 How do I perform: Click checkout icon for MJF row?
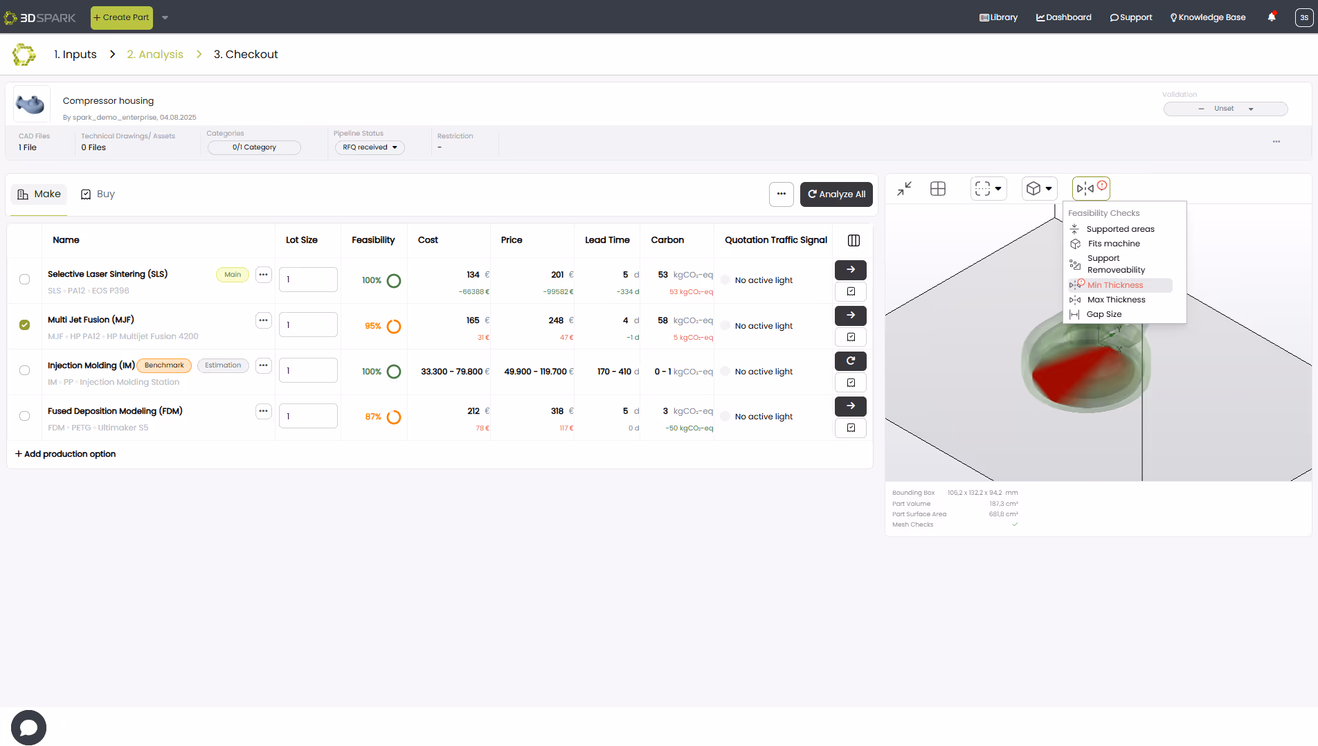851,337
